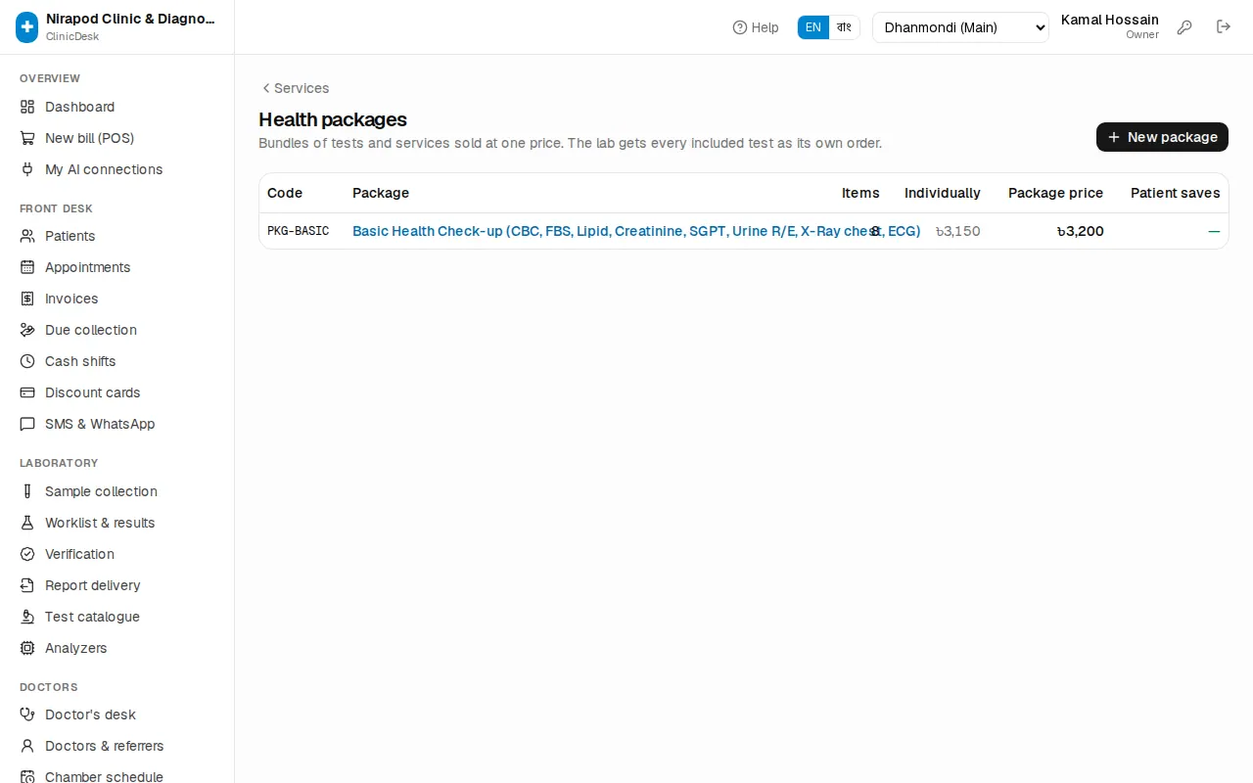Click the ClinicDesk plus logo icon
Viewport: 1253px width, 783px height.
point(27,27)
